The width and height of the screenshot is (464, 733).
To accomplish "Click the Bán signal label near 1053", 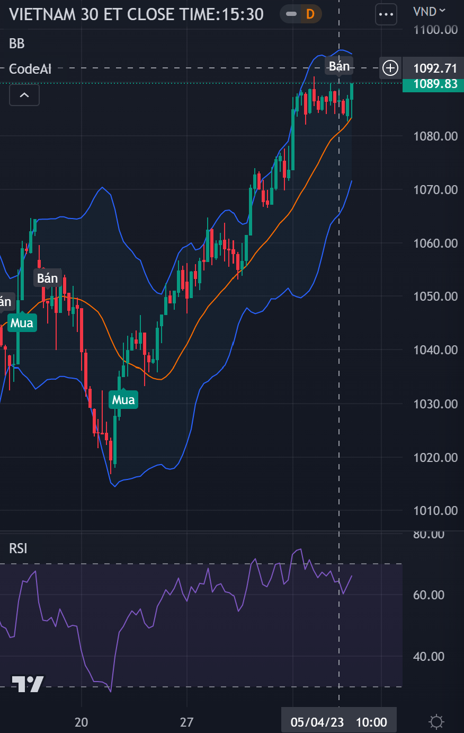I will coord(47,278).
